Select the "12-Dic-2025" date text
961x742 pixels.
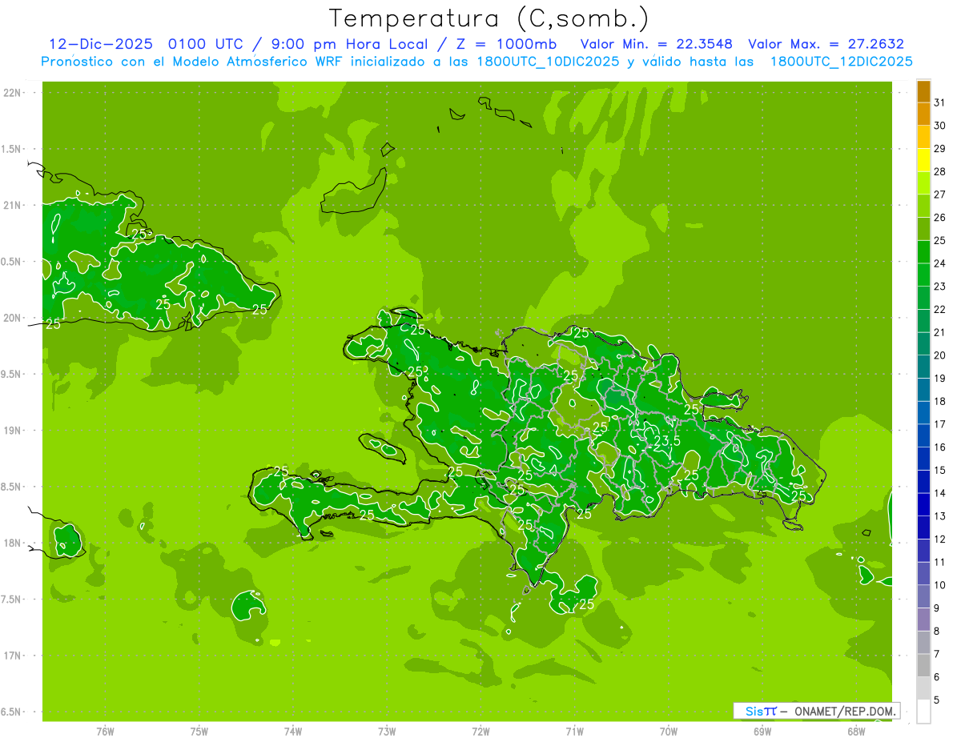click(100, 44)
